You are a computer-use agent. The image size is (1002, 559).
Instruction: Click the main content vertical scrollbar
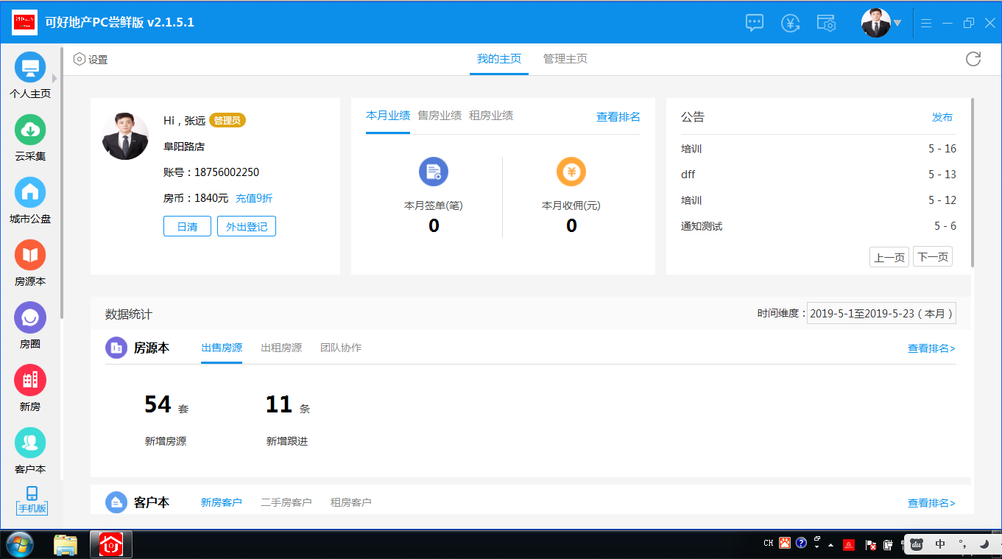click(973, 184)
